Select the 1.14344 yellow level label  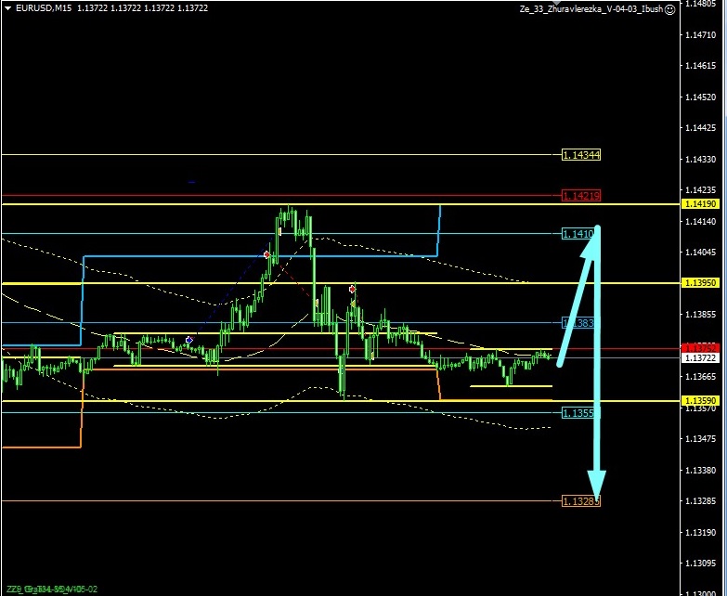pos(581,155)
